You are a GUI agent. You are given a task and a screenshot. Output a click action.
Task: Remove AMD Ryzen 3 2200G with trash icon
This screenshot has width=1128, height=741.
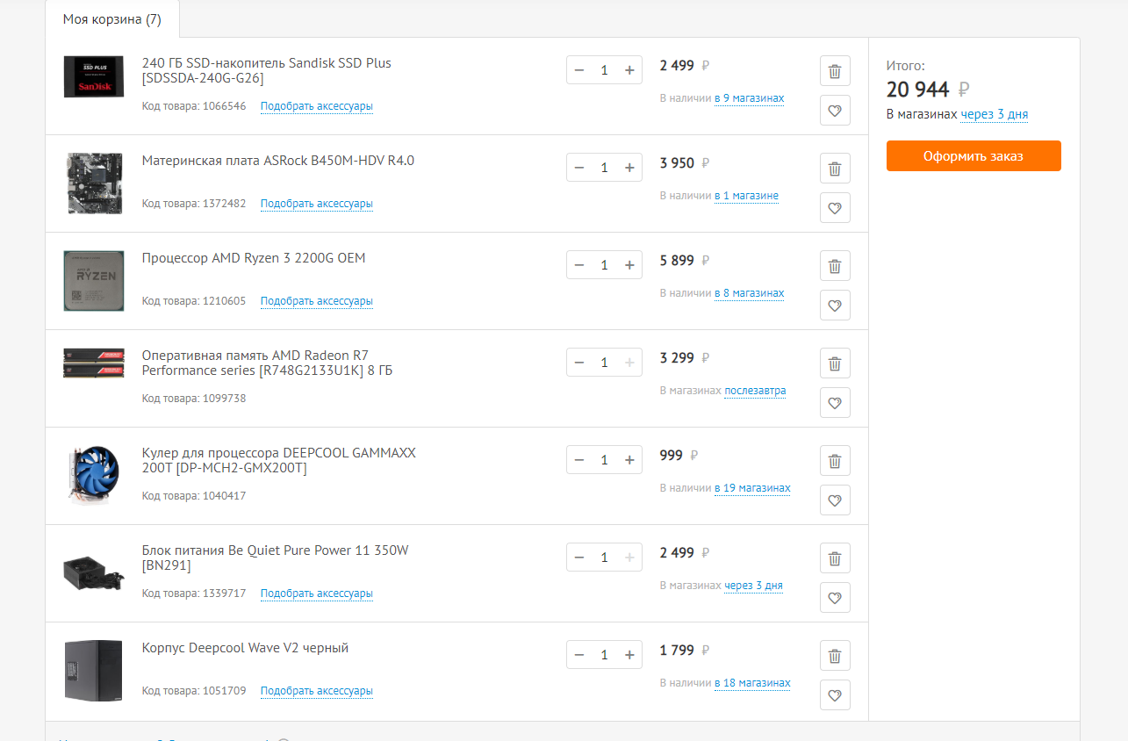pos(835,266)
